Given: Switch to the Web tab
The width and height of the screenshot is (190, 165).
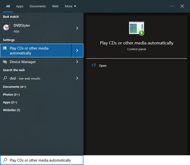Looking at the screenshot, I should pyautogui.click(x=55, y=6).
